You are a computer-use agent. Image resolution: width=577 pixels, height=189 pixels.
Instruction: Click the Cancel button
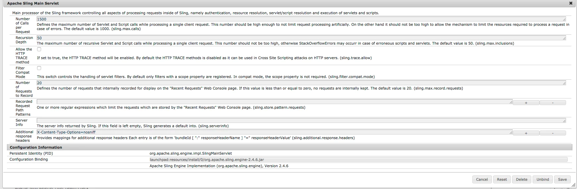(482, 179)
